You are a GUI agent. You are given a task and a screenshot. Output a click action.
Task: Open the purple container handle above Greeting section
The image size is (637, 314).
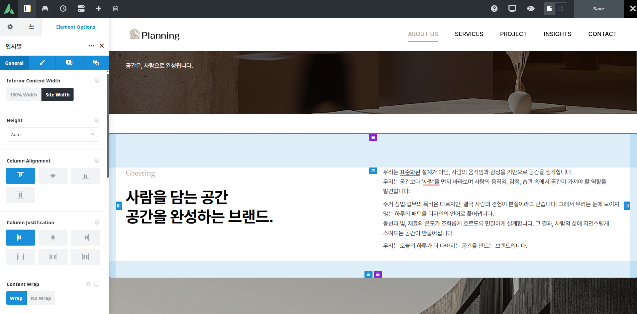(373, 137)
